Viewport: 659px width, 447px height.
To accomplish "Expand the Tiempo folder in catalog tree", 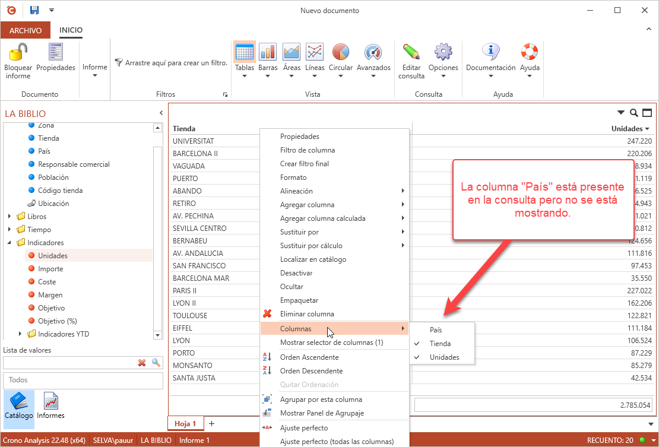I will point(9,230).
